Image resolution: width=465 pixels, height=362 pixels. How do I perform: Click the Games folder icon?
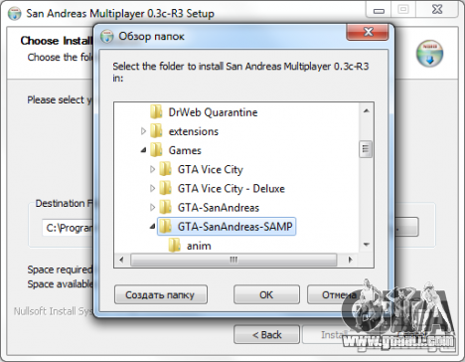[156, 150]
